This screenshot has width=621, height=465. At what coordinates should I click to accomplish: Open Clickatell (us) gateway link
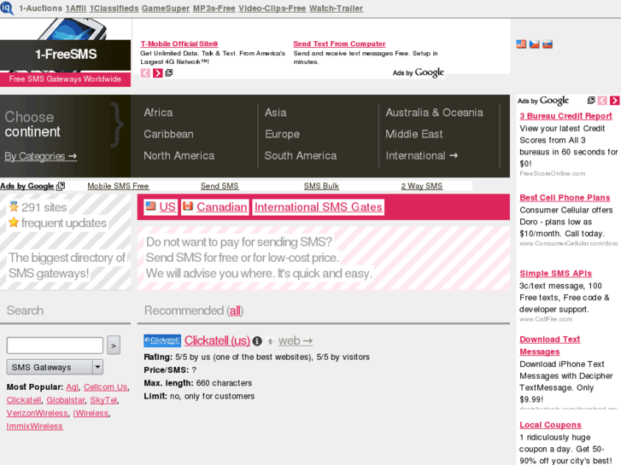(217, 340)
